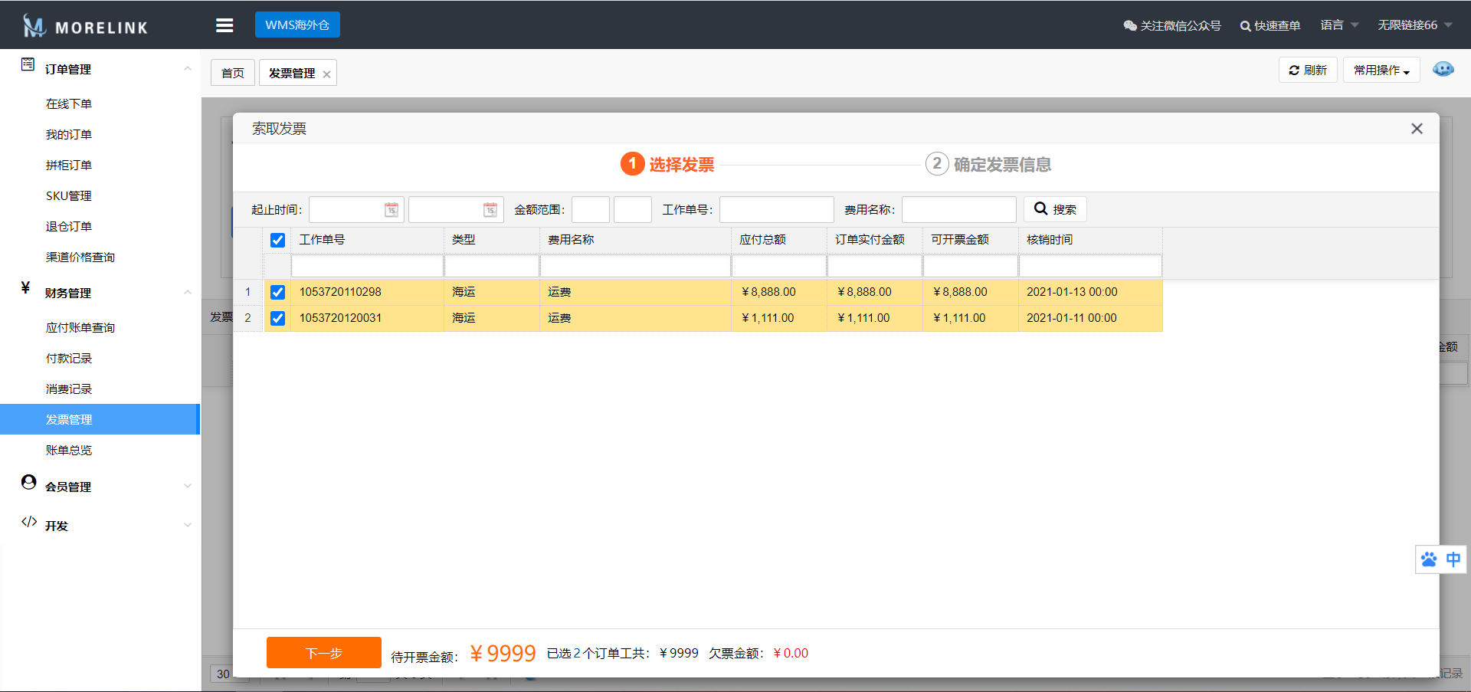Open 付款记录 in the sidebar
Viewport: 1471px width, 692px height.
pyautogui.click(x=69, y=359)
